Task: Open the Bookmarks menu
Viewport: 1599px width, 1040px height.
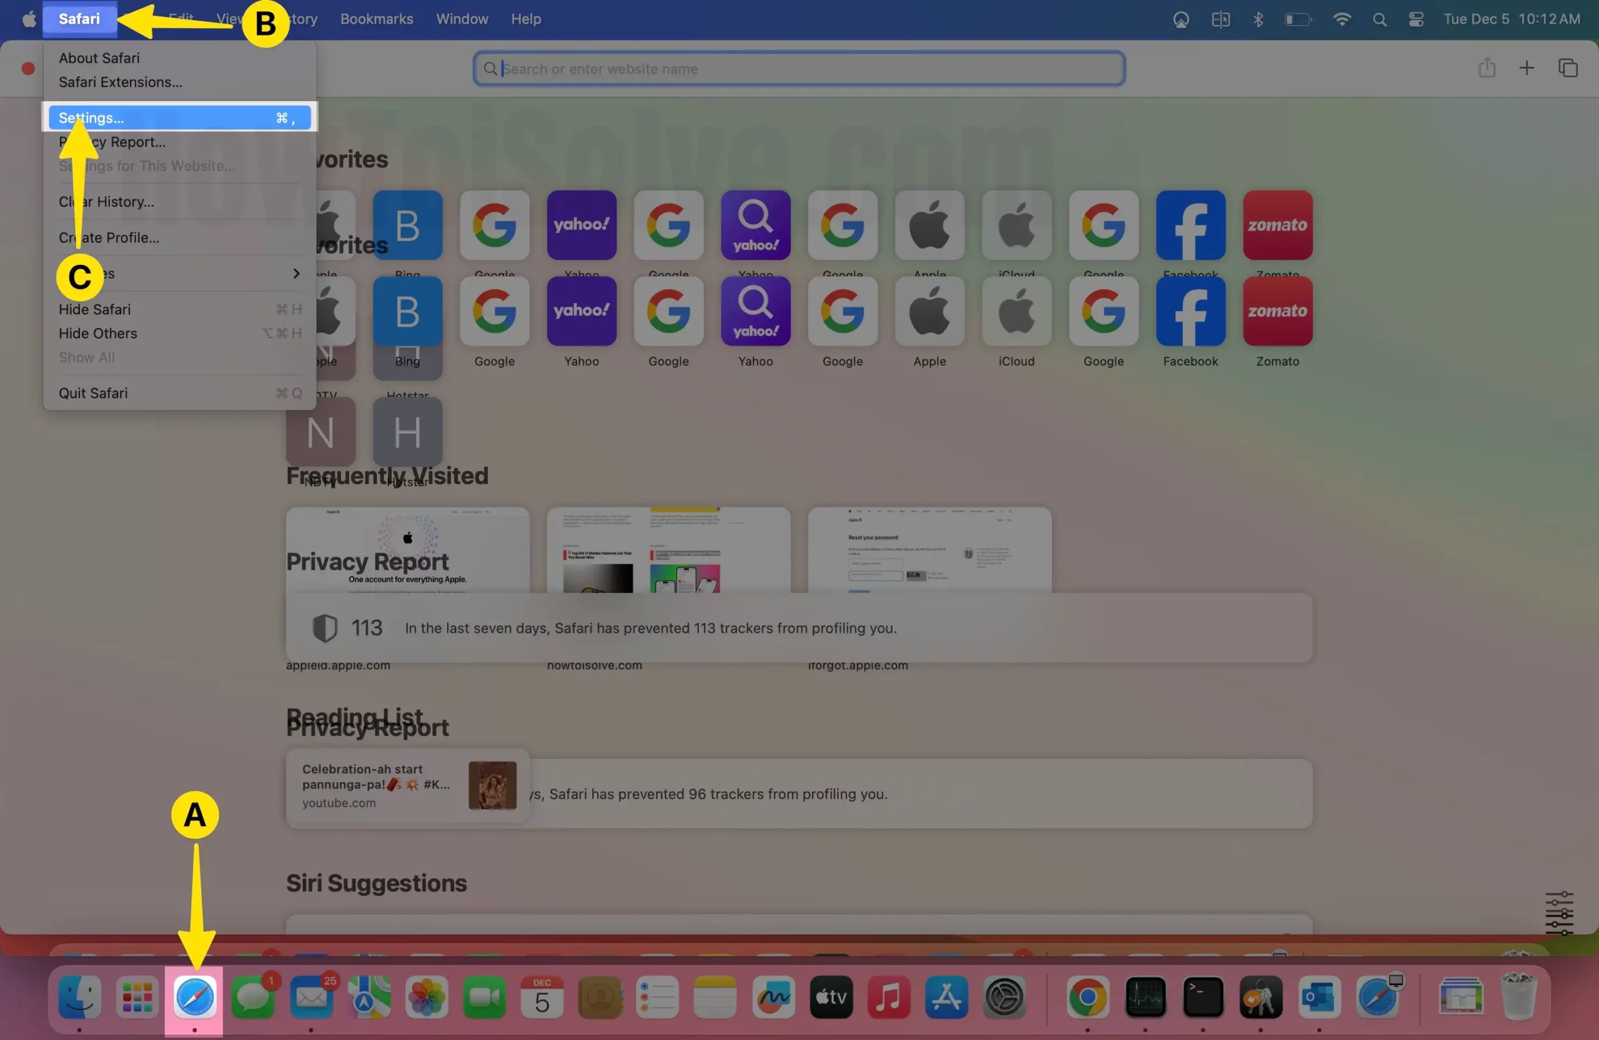Action: 376,19
